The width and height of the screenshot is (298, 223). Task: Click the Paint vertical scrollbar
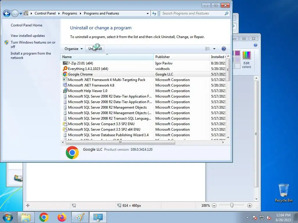(256, 134)
